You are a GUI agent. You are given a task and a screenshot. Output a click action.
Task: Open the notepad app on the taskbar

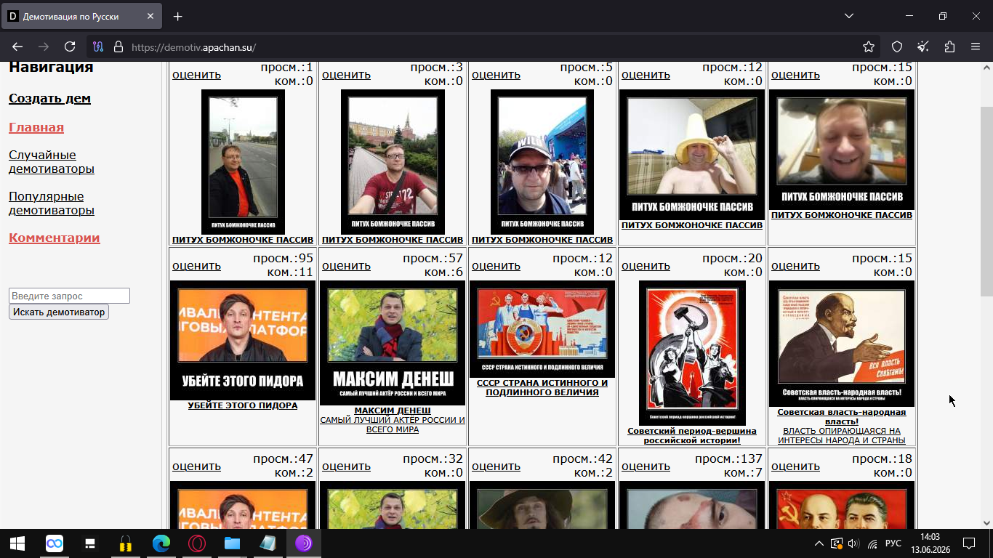point(268,543)
